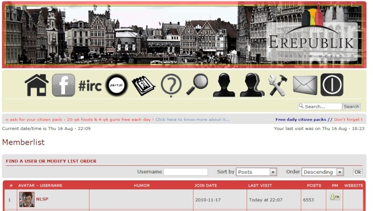The width and height of the screenshot is (373, 211).
Task: Focus the Username input field
Action: point(186,172)
